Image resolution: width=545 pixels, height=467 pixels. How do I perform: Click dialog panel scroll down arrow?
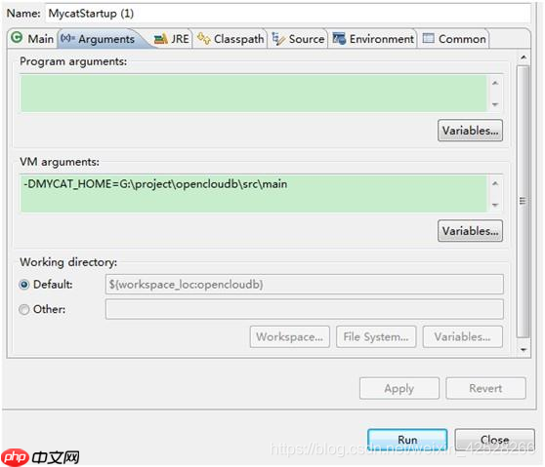(x=524, y=350)
